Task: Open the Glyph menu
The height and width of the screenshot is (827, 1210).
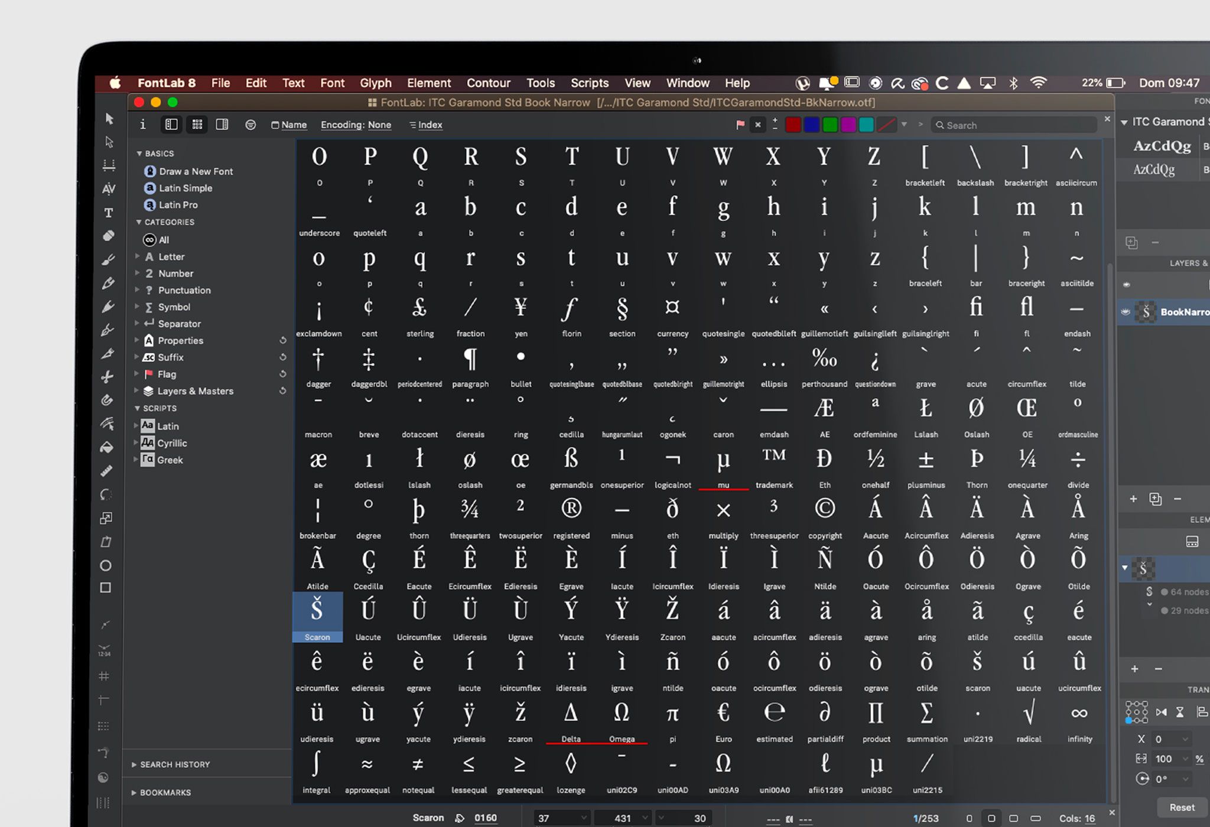Action: (x=376, y=83)
